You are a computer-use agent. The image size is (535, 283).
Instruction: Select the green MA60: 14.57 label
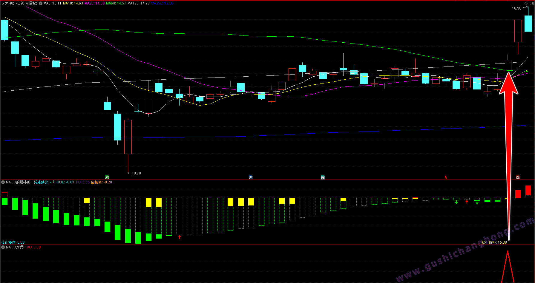pyautogui.click(x=116, y=3)
